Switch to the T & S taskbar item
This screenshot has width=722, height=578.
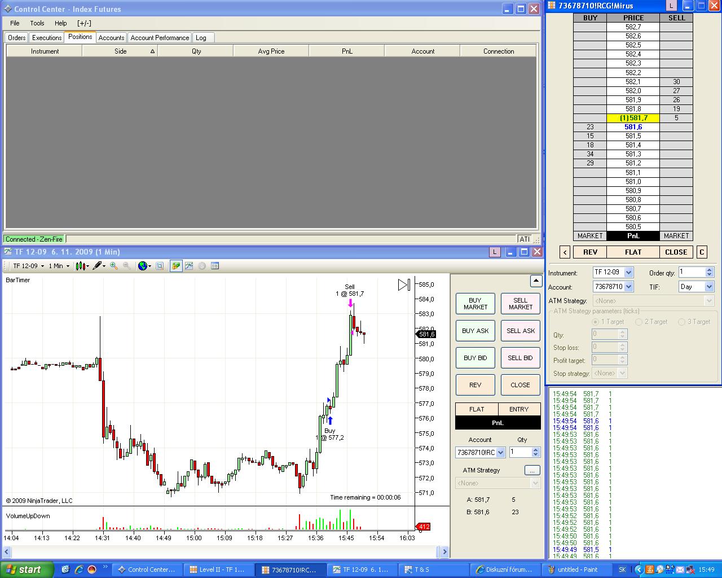pos(433,570)
